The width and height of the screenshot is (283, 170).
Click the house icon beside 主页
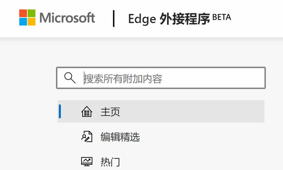pos(87,112)
